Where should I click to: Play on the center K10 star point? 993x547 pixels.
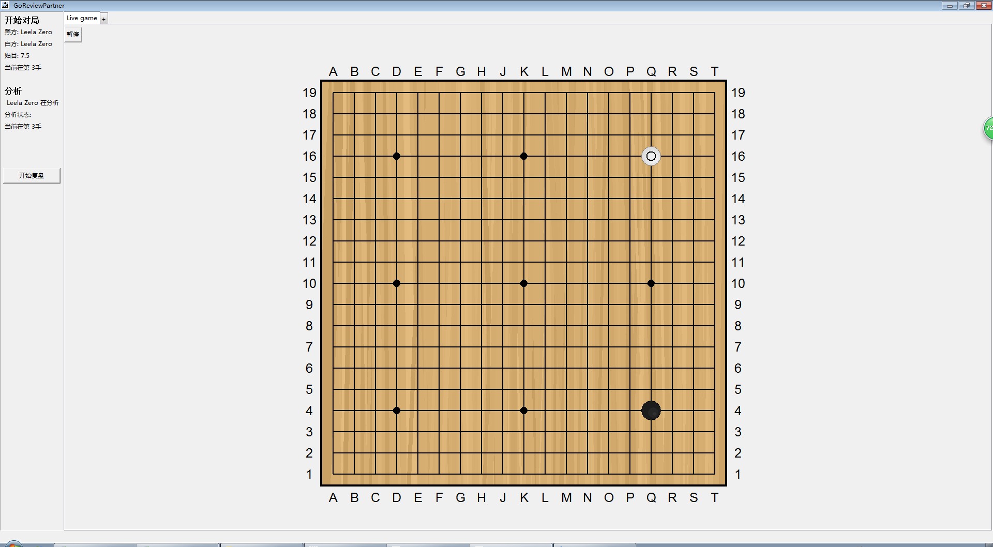tap(524, 283)
